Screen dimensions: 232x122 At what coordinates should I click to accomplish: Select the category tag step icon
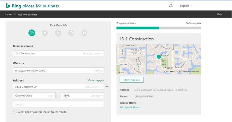[x=45, y=33]
